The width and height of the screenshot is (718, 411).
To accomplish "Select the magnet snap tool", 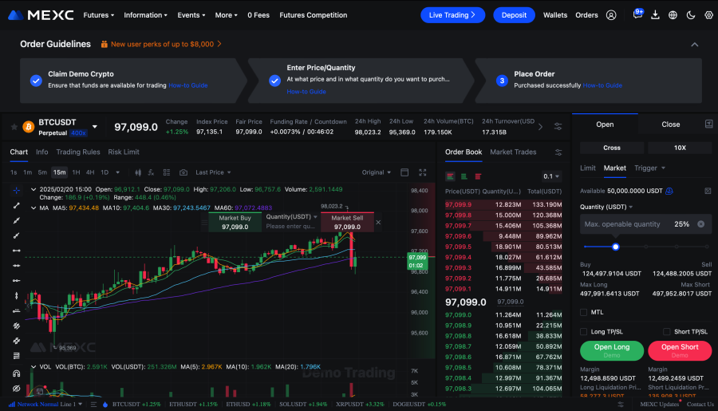I will (17, 373).
